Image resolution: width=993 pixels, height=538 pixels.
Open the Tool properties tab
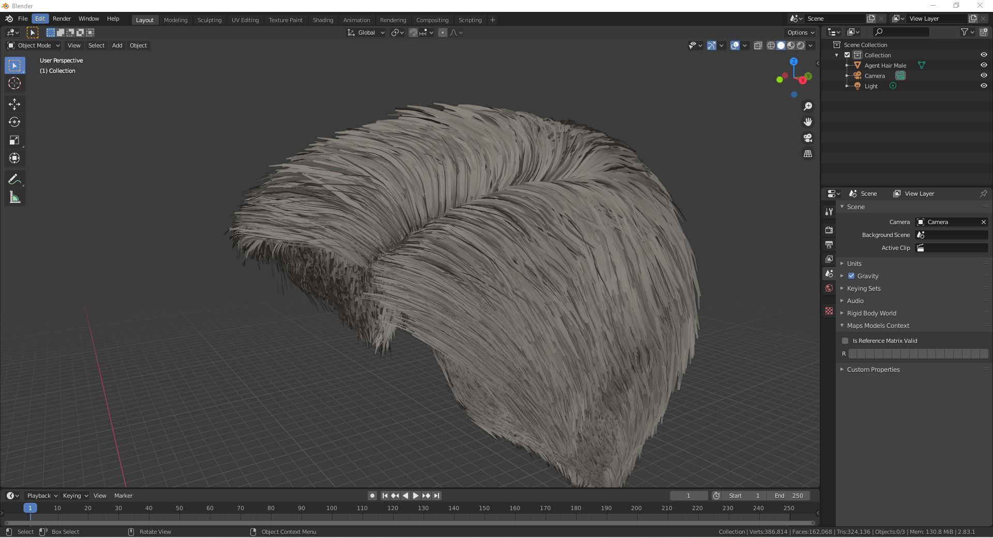click(829, 212)
